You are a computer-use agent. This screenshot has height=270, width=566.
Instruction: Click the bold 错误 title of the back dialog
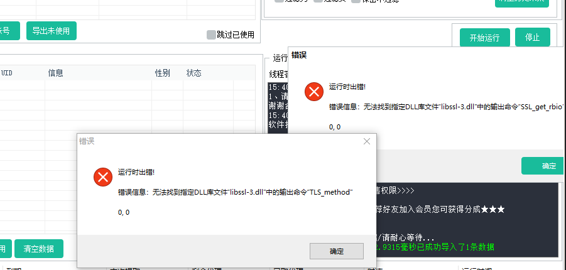pyautogui.click(x=299, y=56)
